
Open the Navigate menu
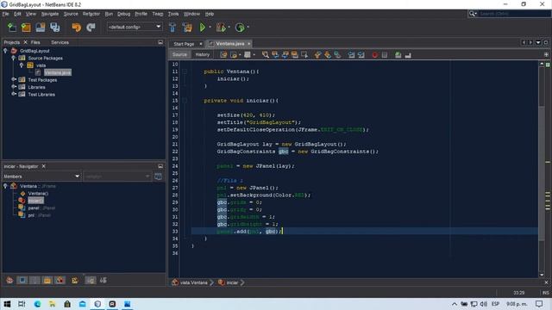click(x=50, y=14)
